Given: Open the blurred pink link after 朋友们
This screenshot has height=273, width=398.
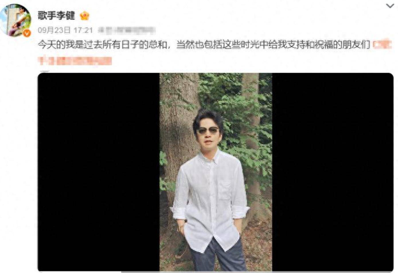Looking at the screenshot, I should tap(382, 45).
